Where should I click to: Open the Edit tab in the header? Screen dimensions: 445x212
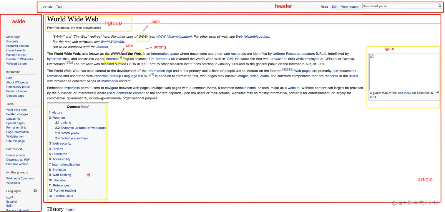tap(335, 6)
